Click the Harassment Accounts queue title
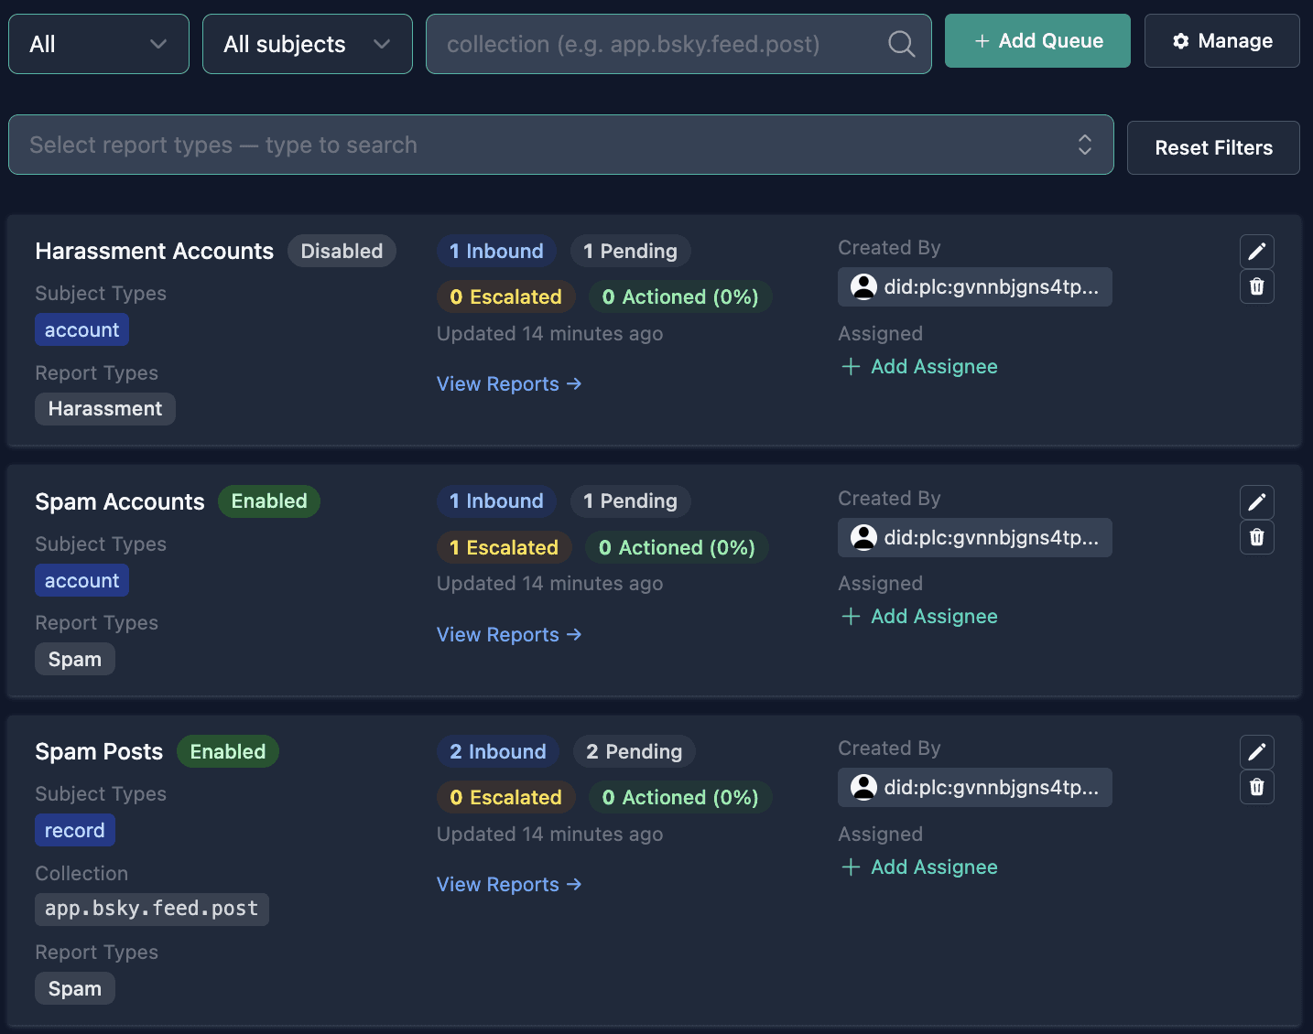The width and height of the screenshot is (1313, 1034). [155, 251]
